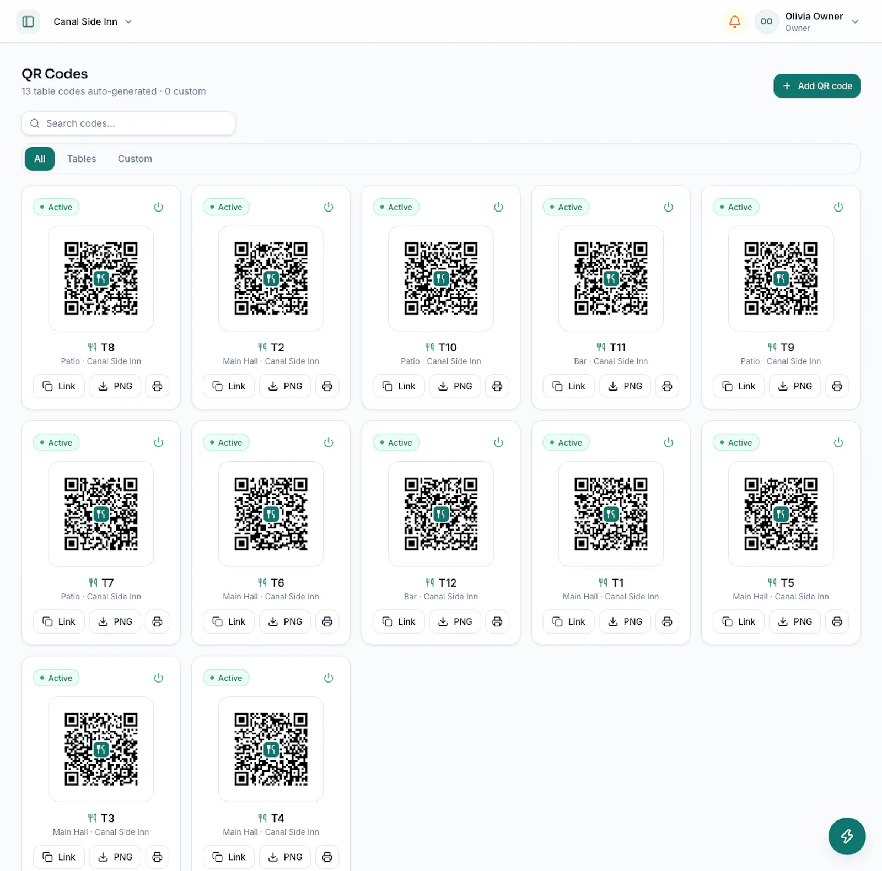Click the Add QR code button

[817, 86]
